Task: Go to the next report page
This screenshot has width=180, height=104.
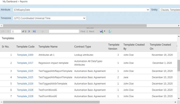Action: tap(29, 31)
